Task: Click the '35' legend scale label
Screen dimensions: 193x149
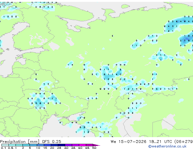Action: tap(73, 148)
